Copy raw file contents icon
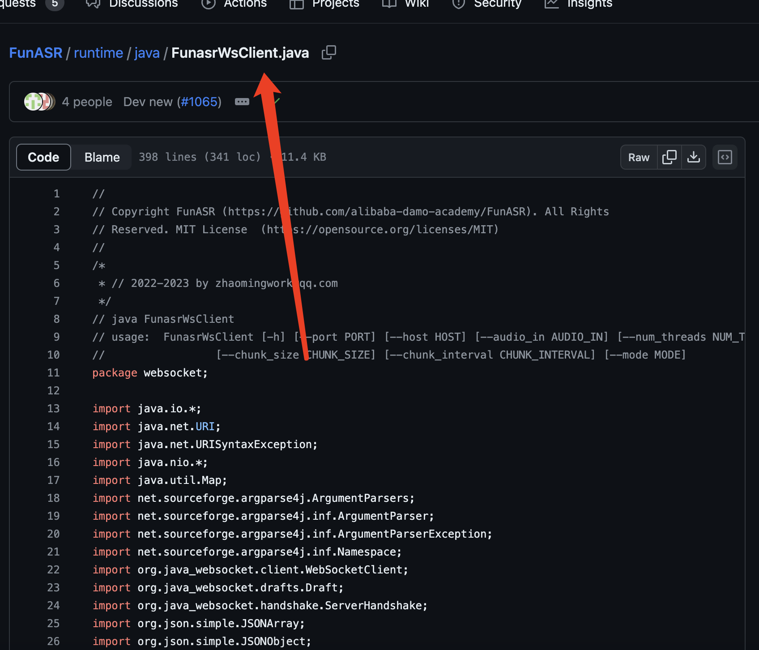Screen dimensions: 759x650 coord(669,157)
